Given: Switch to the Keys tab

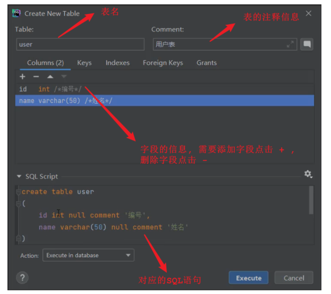Looking at the screenshot, I should click(x=84, y=63).
